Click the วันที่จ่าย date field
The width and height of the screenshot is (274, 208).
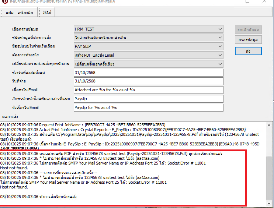(148, 81)
